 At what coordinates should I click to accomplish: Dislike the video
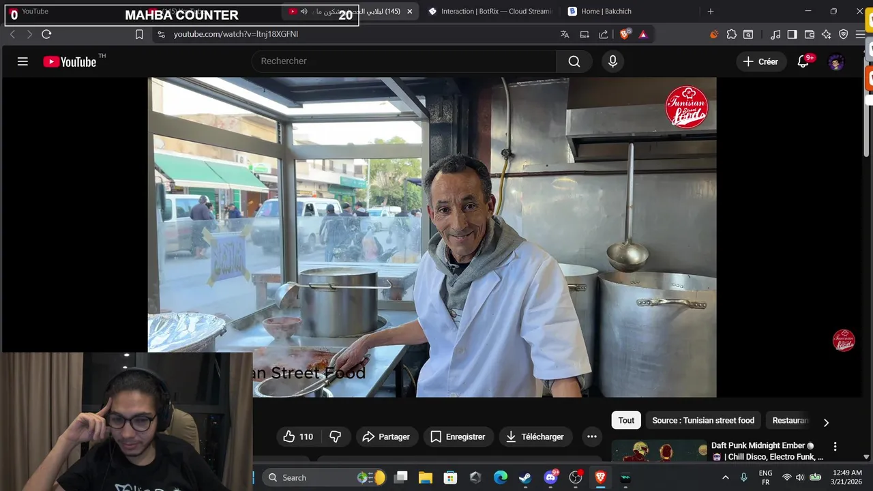(x=336, y=436)
